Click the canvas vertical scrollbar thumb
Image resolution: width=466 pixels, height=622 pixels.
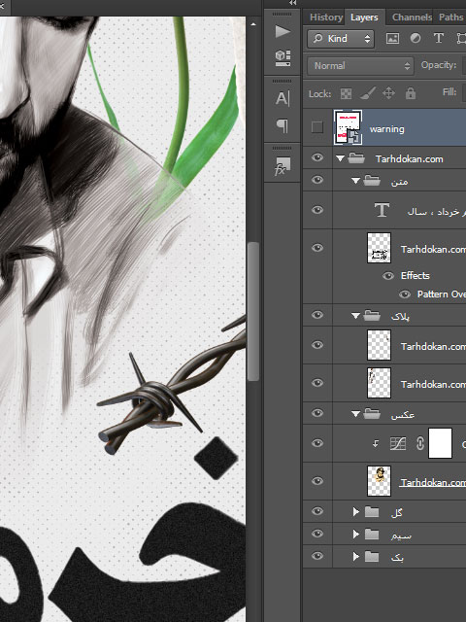pos(253,311)
